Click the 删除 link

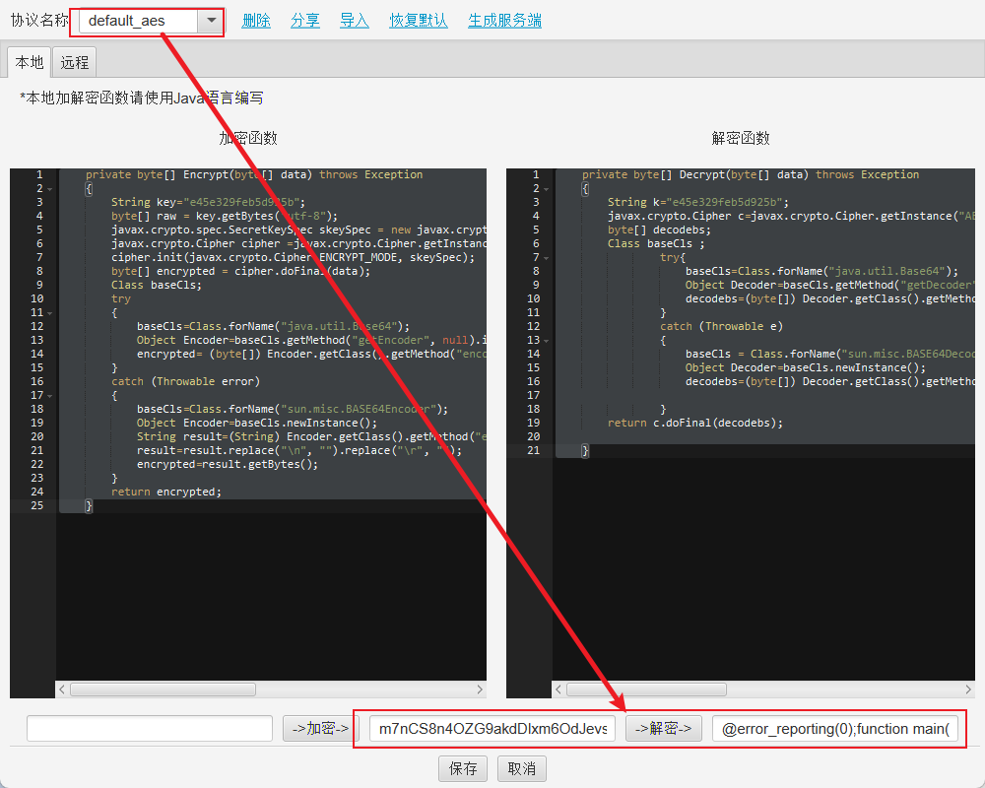[x=256, y=21]
